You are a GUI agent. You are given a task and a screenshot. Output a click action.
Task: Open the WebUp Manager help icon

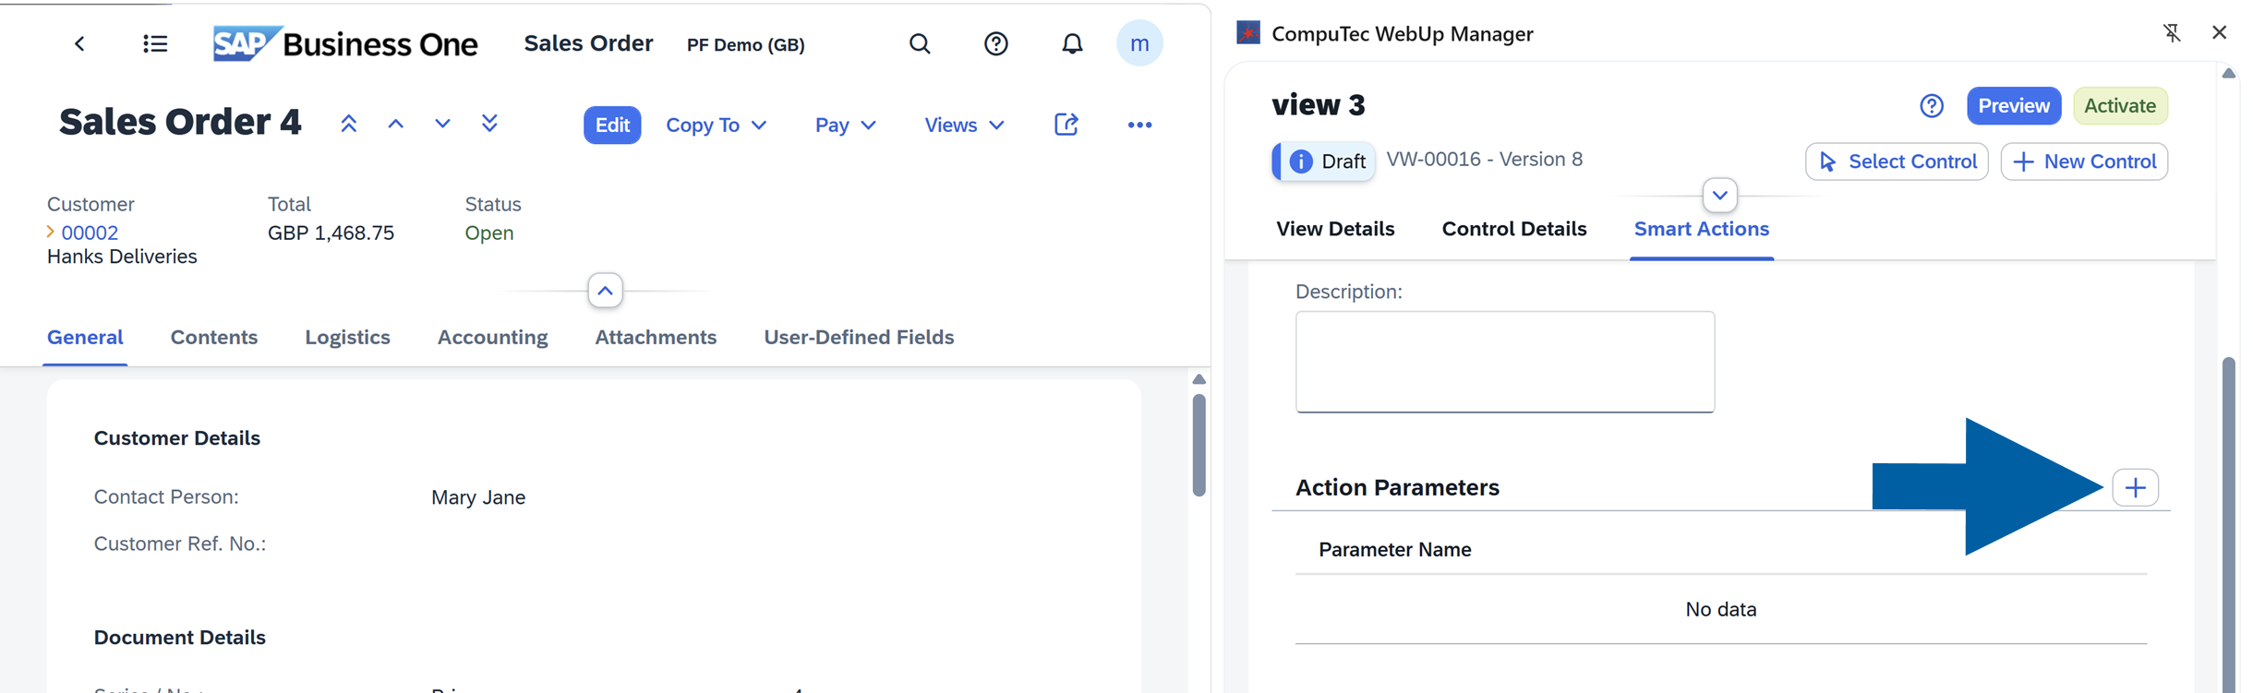point(1932,106)
